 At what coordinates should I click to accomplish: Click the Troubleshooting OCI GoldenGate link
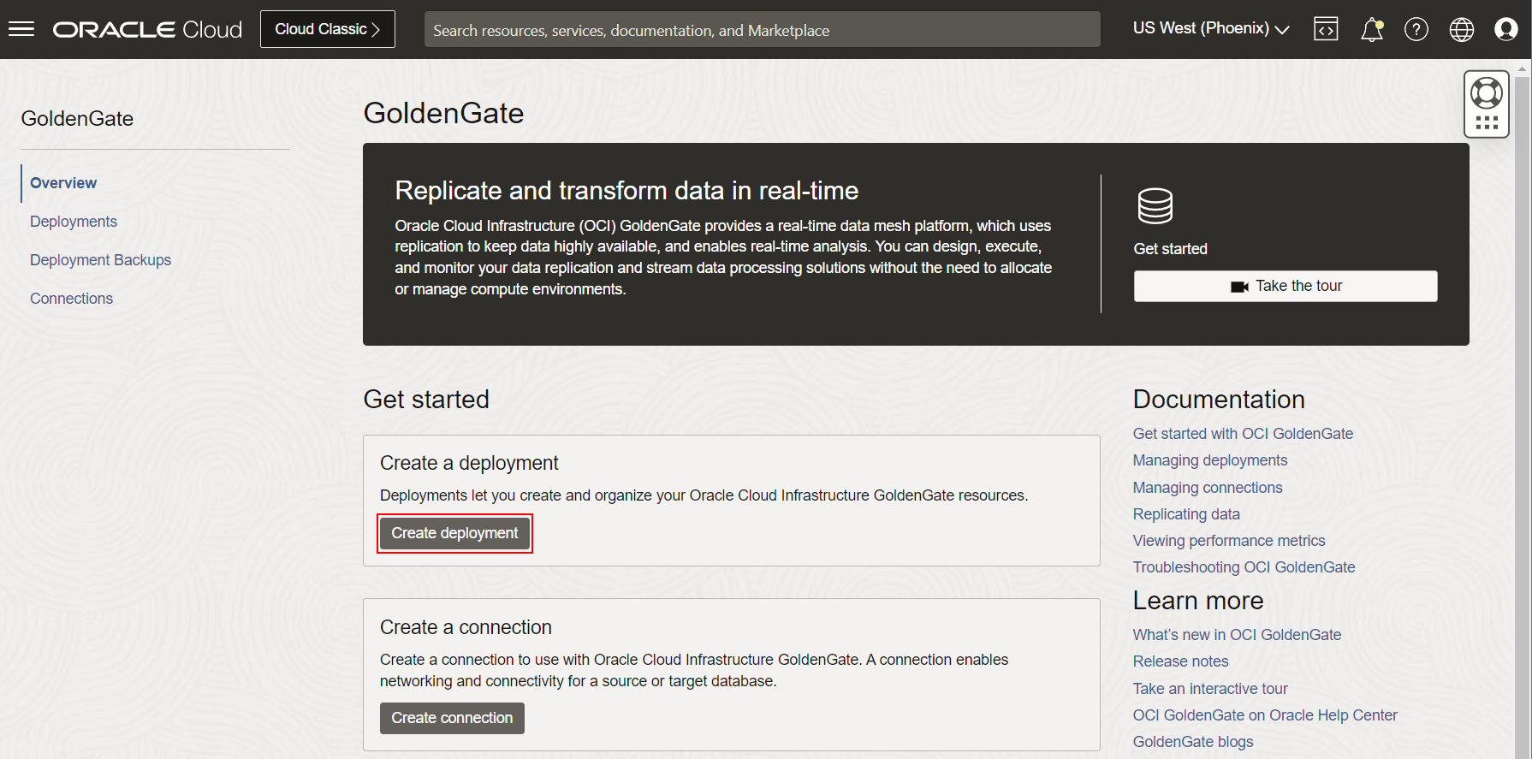point(1244,567)
